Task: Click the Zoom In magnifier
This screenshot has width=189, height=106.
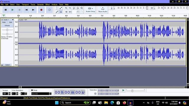Action: pyautogui.click(x=66, y=8)
